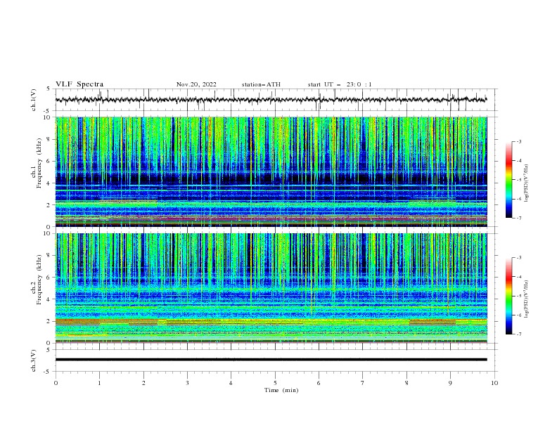The height and width of the screenshot is (430, 557).
Task: Click the time axis tick label "4"
Action: [231, 383]
